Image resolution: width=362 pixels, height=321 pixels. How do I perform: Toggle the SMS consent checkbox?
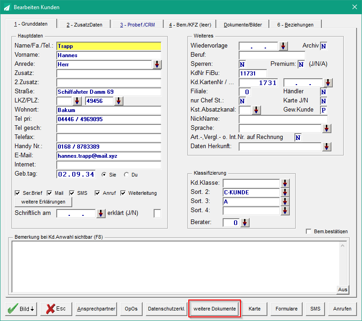(x=72, y=193)
